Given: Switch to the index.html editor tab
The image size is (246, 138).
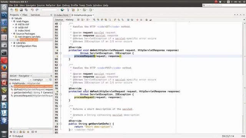Looking at the screenshot, I should pyautogui.click(x=62, y=15).
